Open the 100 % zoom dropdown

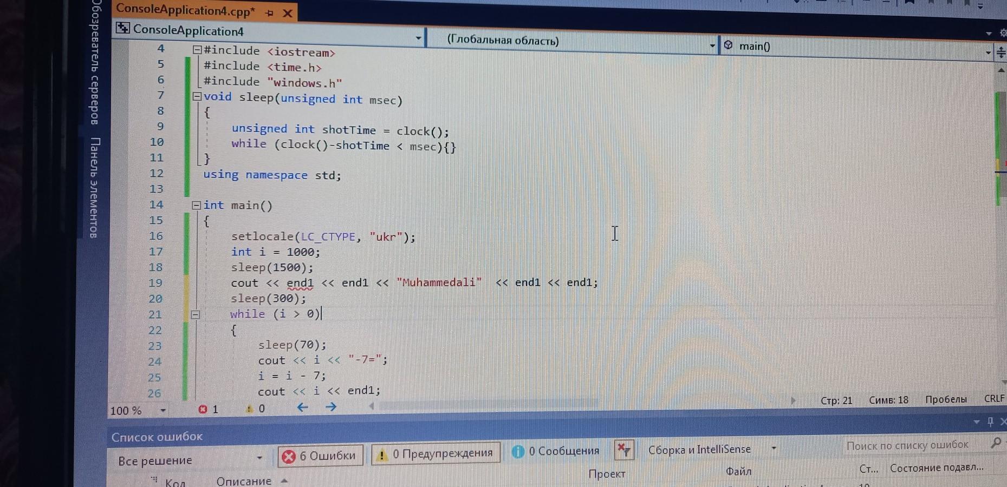point(163,410)
